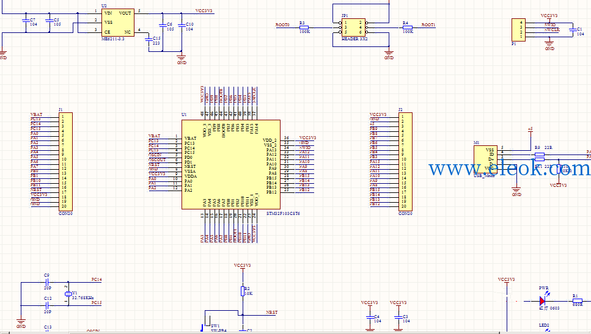
Task: Click the GND symbol below USB_Micro
Action: [516, 191]
